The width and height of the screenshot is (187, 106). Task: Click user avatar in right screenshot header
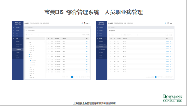click(168, 23)
